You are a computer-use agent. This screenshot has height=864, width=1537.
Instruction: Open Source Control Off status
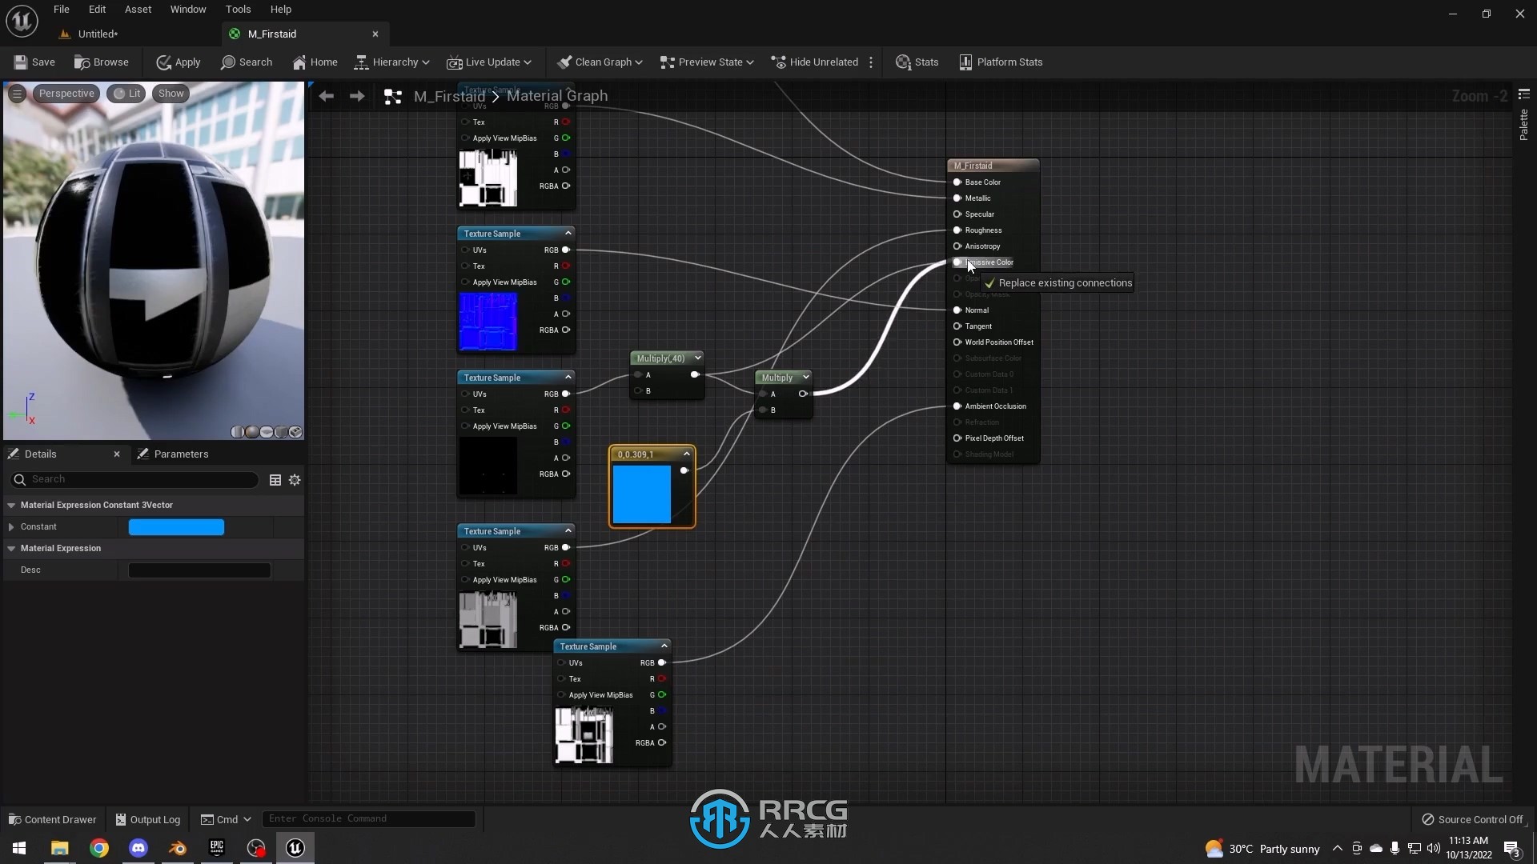(1473, 819)
